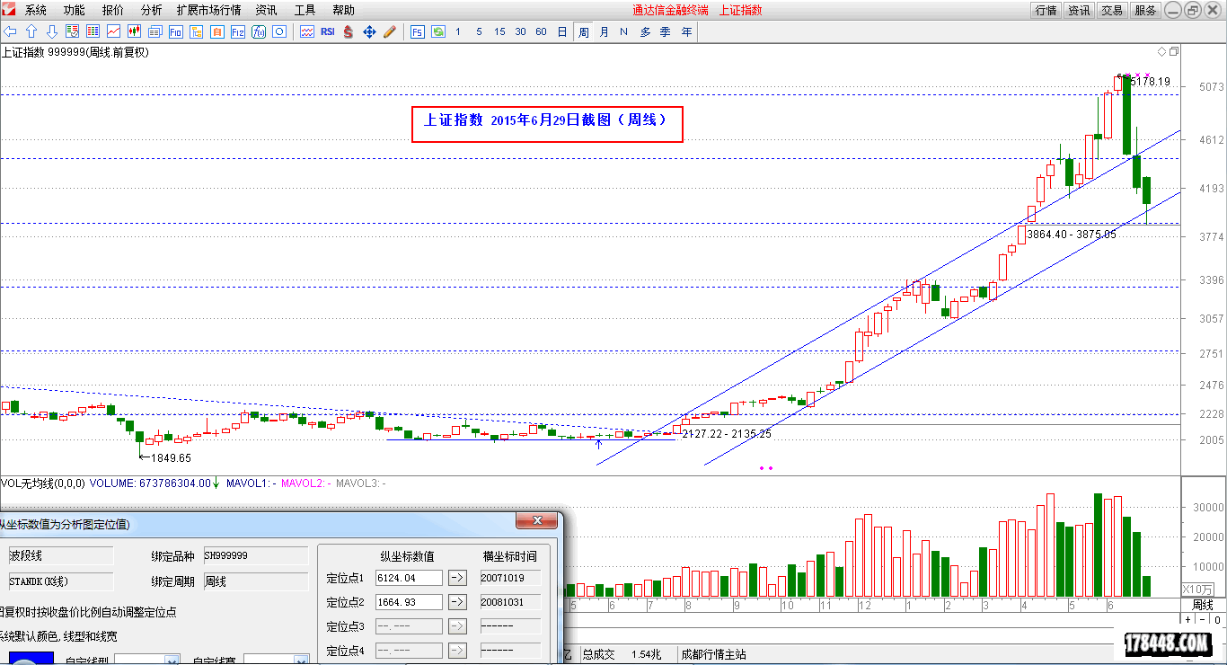
Task: Open the 工具 menu
Action: click(x=305, y=10)
